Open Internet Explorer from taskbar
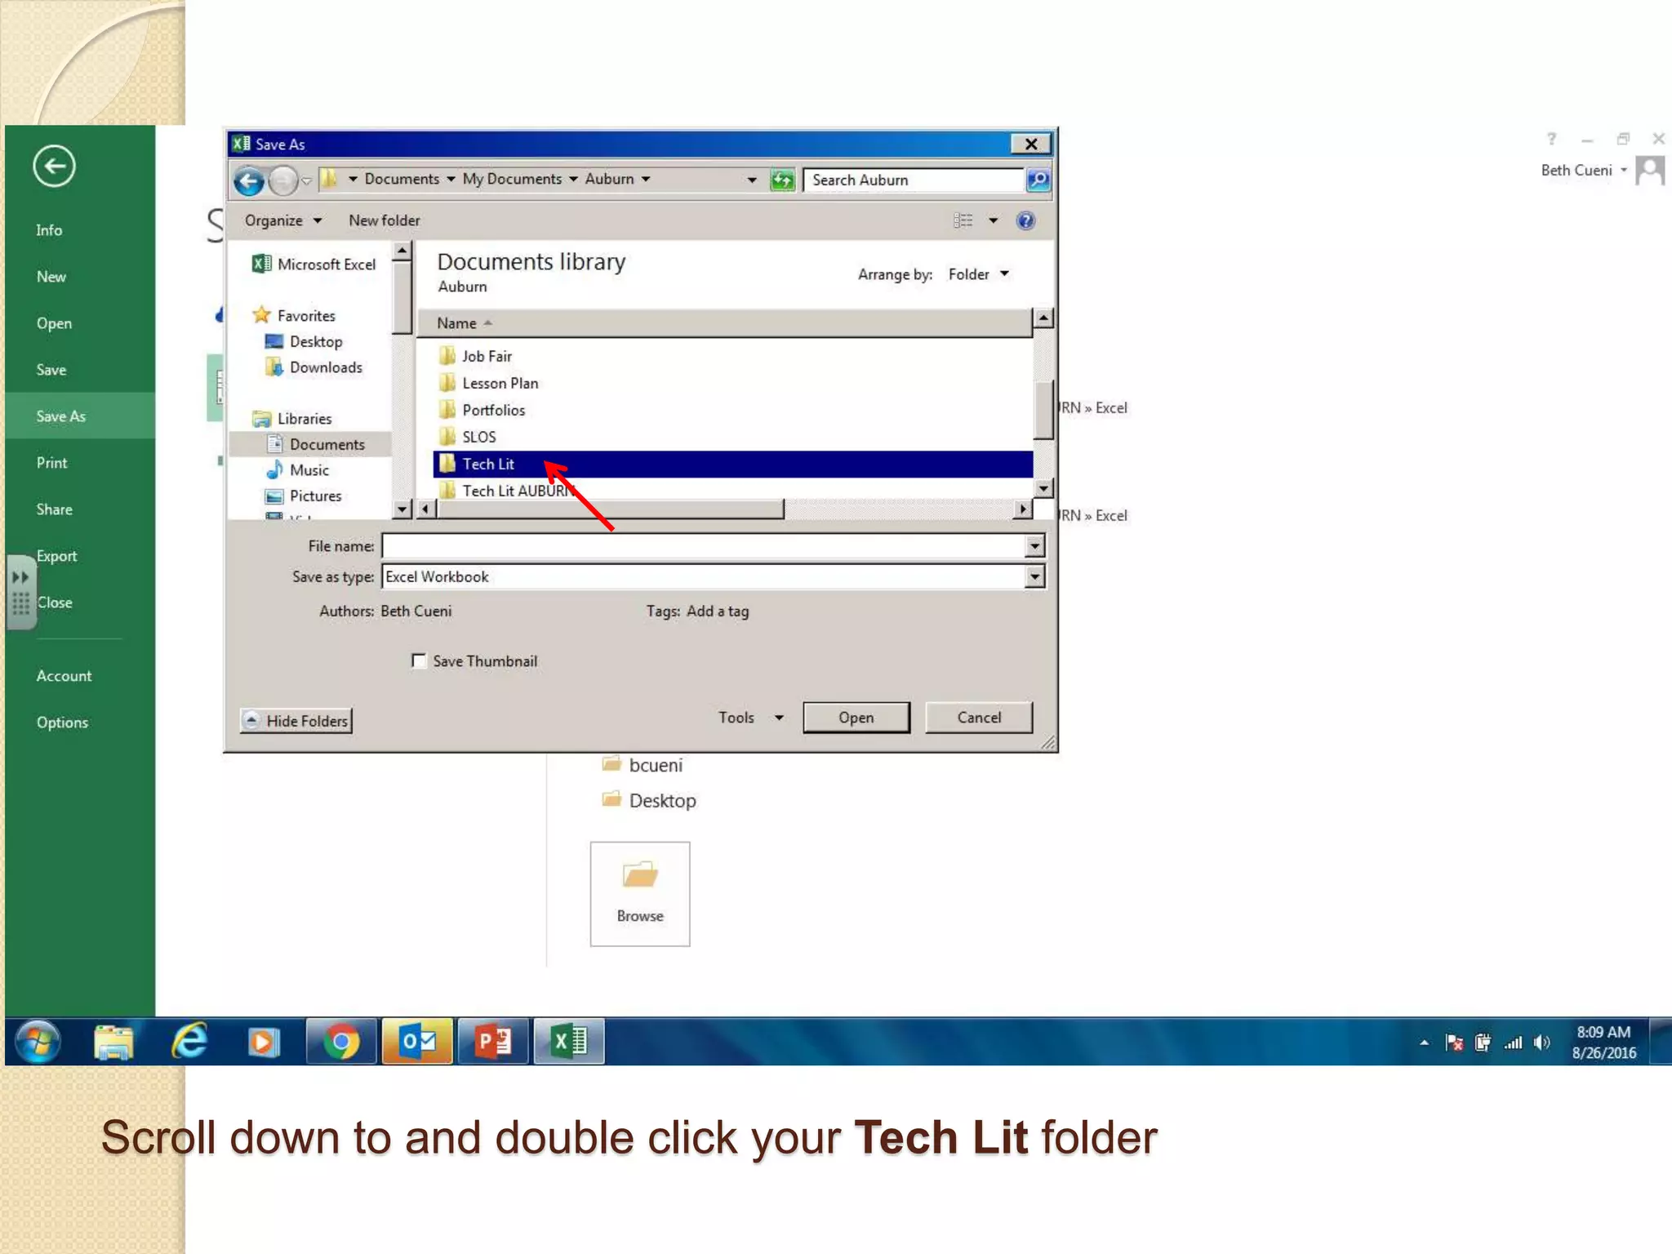Image resolution: width=1672 pixels, height=1254 pixels. click(189, 1042)
